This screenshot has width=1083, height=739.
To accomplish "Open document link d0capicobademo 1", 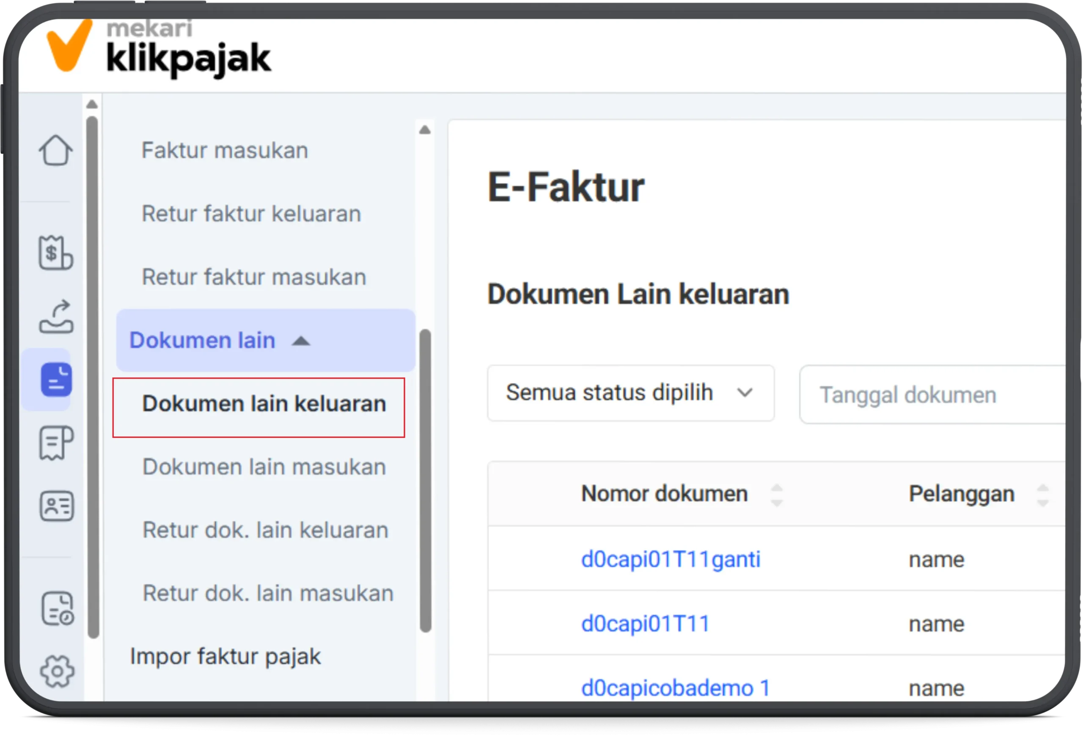I will pyautogui.click(x=674, y=687).
